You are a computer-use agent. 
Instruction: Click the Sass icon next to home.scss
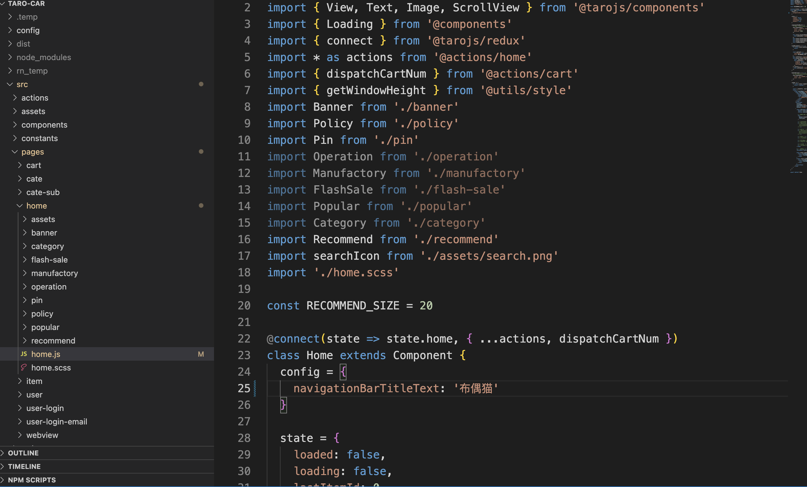point(24,367)
